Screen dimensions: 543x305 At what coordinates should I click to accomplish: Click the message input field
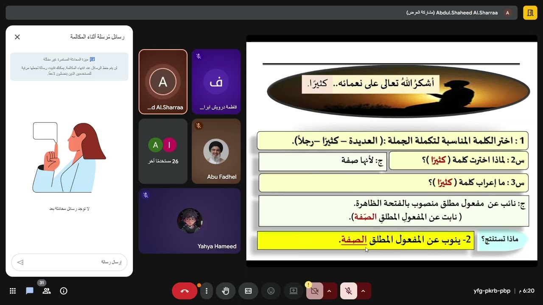point(69,262)
